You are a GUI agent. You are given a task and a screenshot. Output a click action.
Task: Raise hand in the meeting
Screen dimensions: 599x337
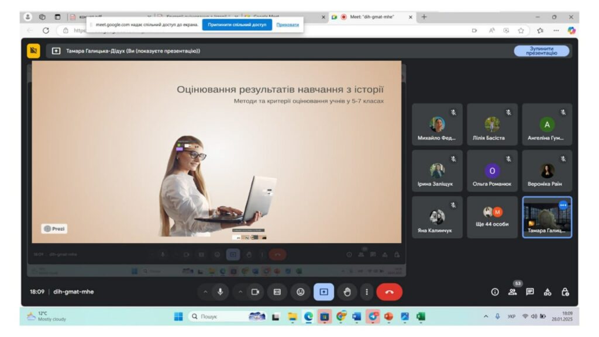point(347,292)
